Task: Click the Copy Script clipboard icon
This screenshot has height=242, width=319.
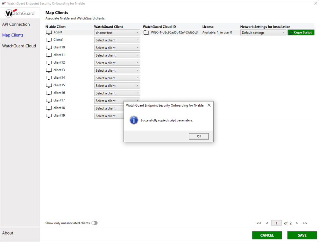Action: [291, 32]
